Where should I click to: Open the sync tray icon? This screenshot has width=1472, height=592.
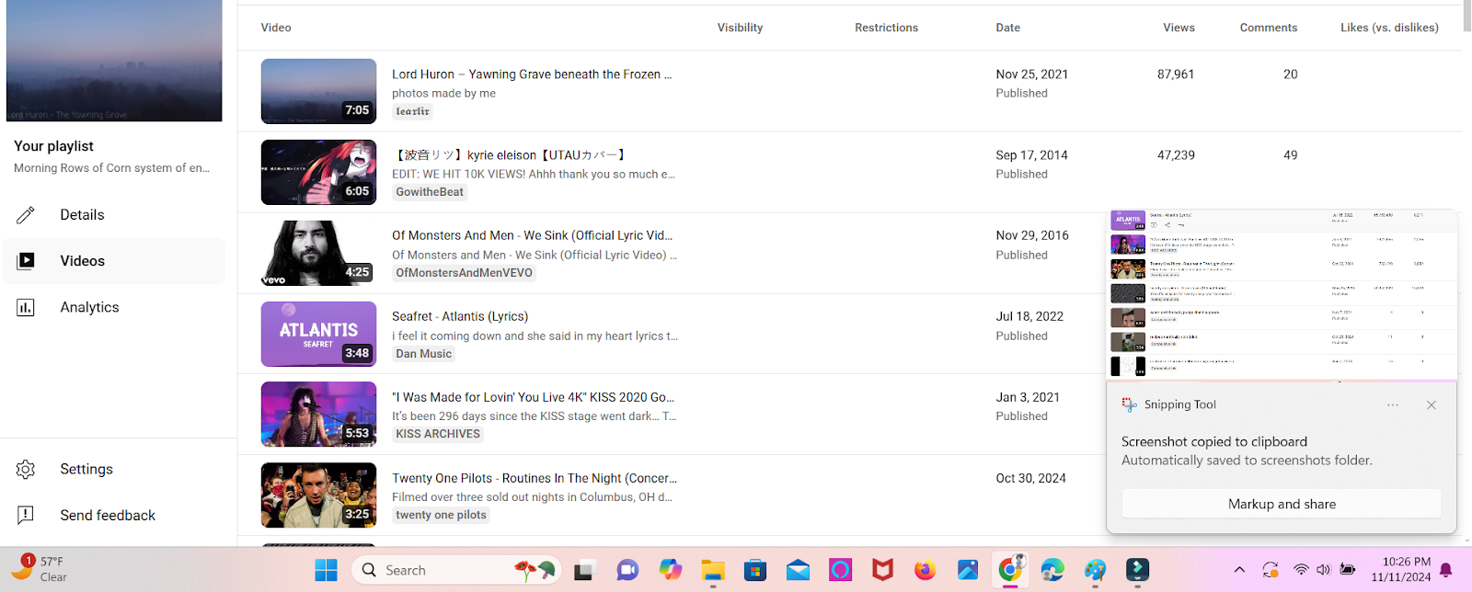point(1271,570)
